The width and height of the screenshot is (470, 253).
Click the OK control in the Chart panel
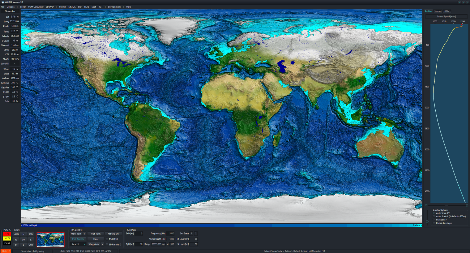click(x=23, y=239)
